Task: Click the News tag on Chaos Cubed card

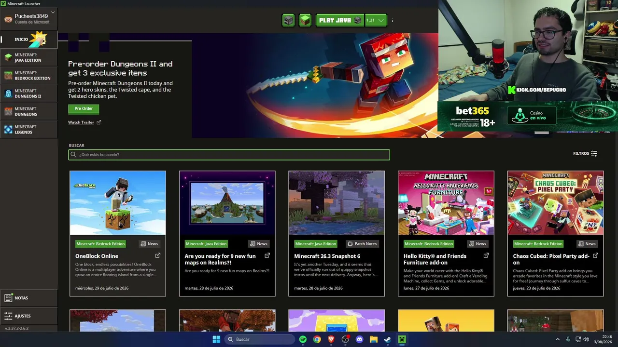Action: pyautogui.click(x=587, y=244)
